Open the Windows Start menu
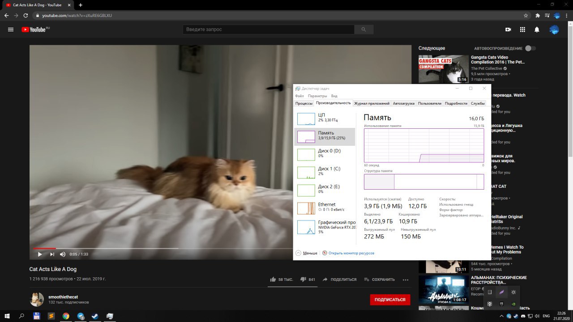Image resolution: width=573 pixels, height=322 pixels. coord(7,316)
